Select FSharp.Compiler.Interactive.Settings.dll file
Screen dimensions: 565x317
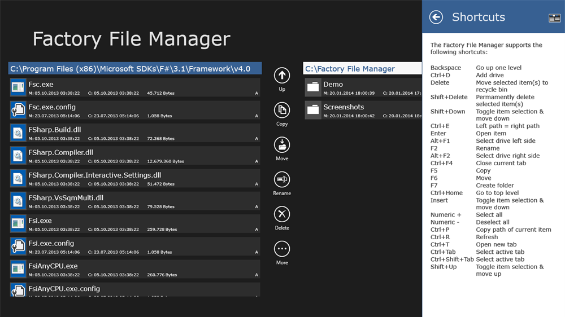[x=136, y=178]
